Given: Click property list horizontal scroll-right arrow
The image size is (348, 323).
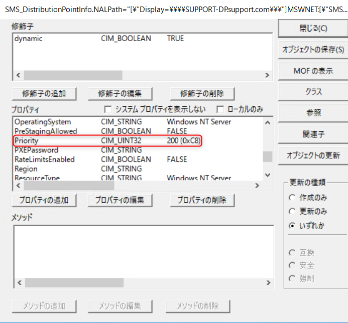Looking at the screenshot, I should (x=257, y=186).
